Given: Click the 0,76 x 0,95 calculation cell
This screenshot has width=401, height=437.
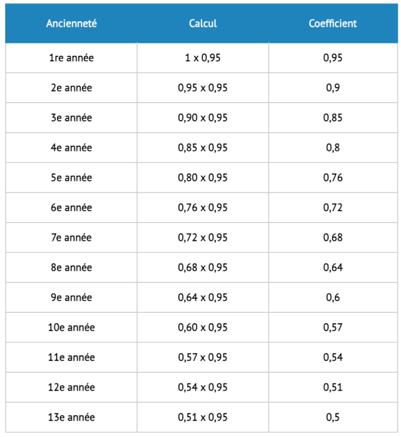Looking at the screenshot, I should coord(203,208).
